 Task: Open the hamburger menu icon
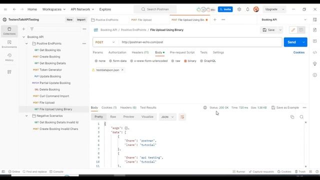(x=5, y=9)
